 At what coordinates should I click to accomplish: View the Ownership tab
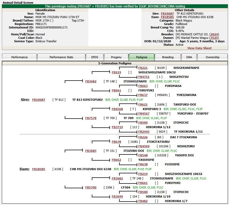tap(213, 57)
